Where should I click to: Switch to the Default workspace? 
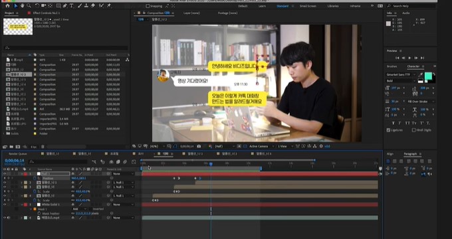coord(243,6)
